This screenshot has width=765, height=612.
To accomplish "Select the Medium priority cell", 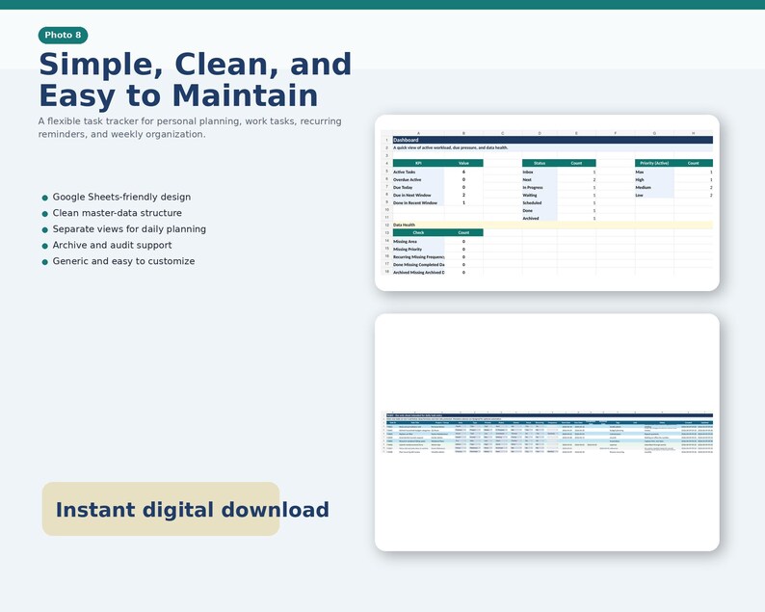I will tap(654, 187).
